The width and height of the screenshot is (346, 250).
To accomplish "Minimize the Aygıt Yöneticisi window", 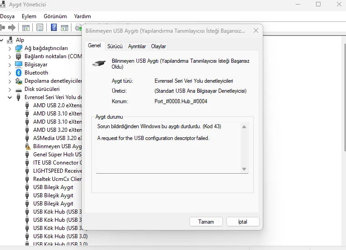I will (x=298, y=4).
